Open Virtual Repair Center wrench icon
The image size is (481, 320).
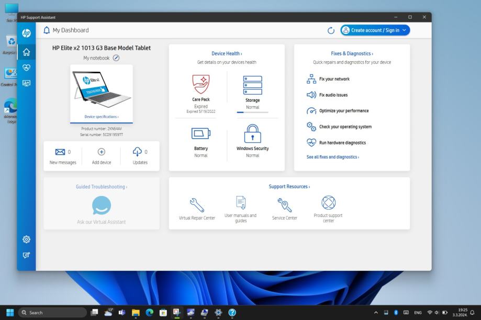pos(197,204)
